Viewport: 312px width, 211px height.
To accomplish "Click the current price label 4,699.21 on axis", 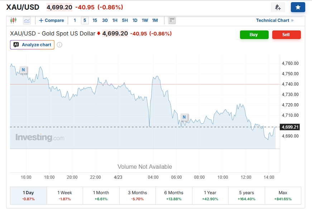I will click(x=290, y=127).
